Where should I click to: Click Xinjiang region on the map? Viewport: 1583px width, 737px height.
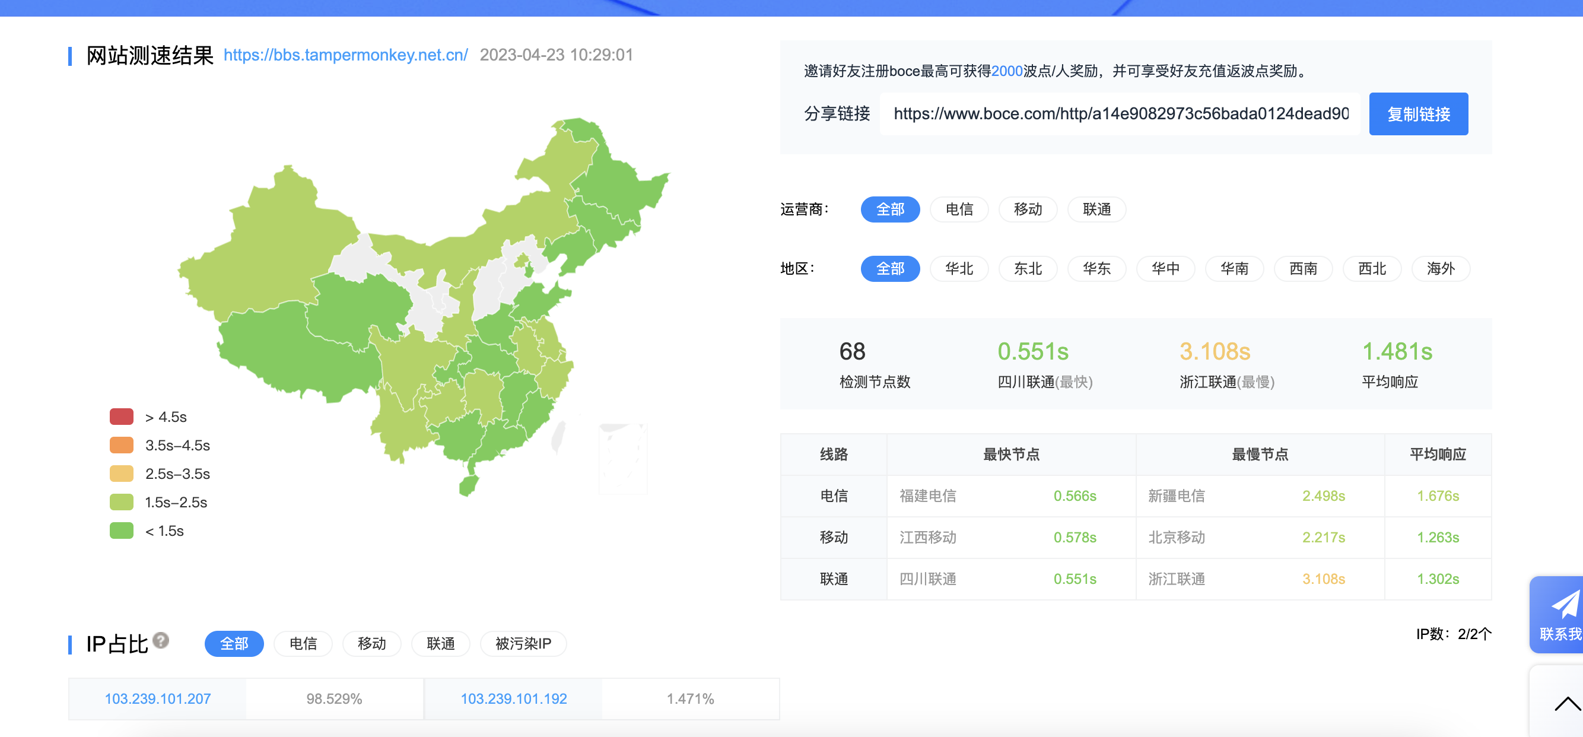(x=271, y=246)
